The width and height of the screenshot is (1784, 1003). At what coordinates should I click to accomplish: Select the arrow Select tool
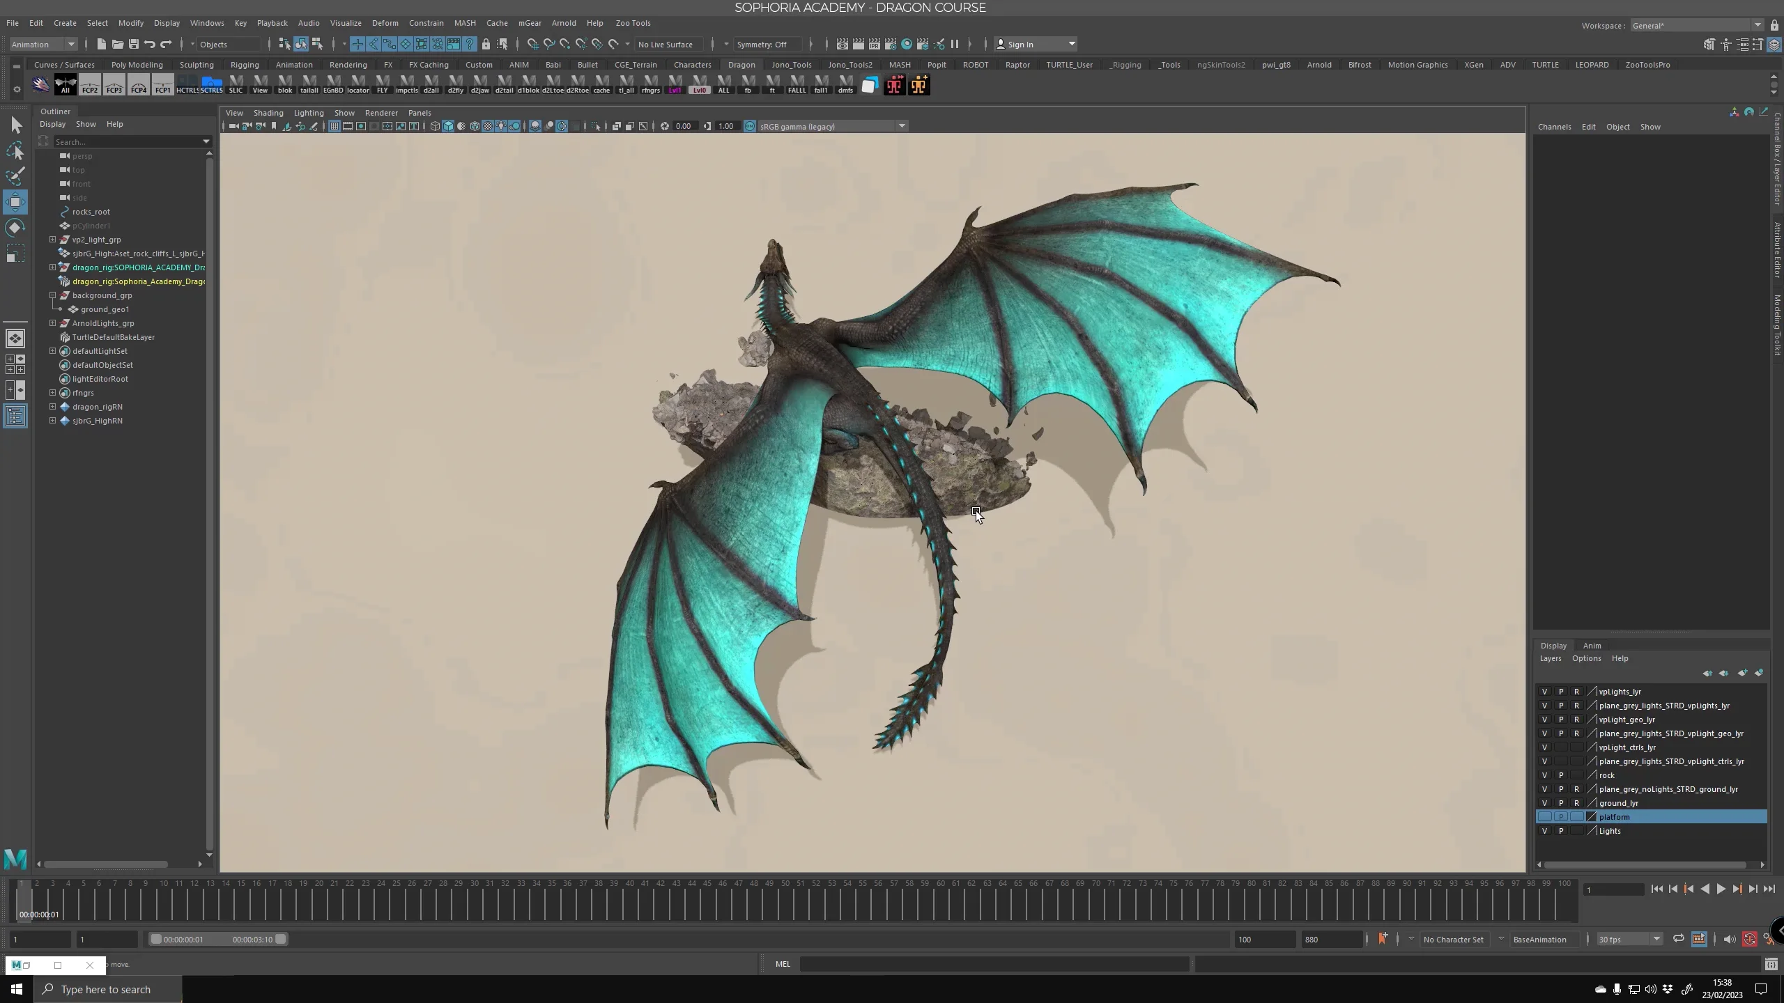(x=16, y=125)
